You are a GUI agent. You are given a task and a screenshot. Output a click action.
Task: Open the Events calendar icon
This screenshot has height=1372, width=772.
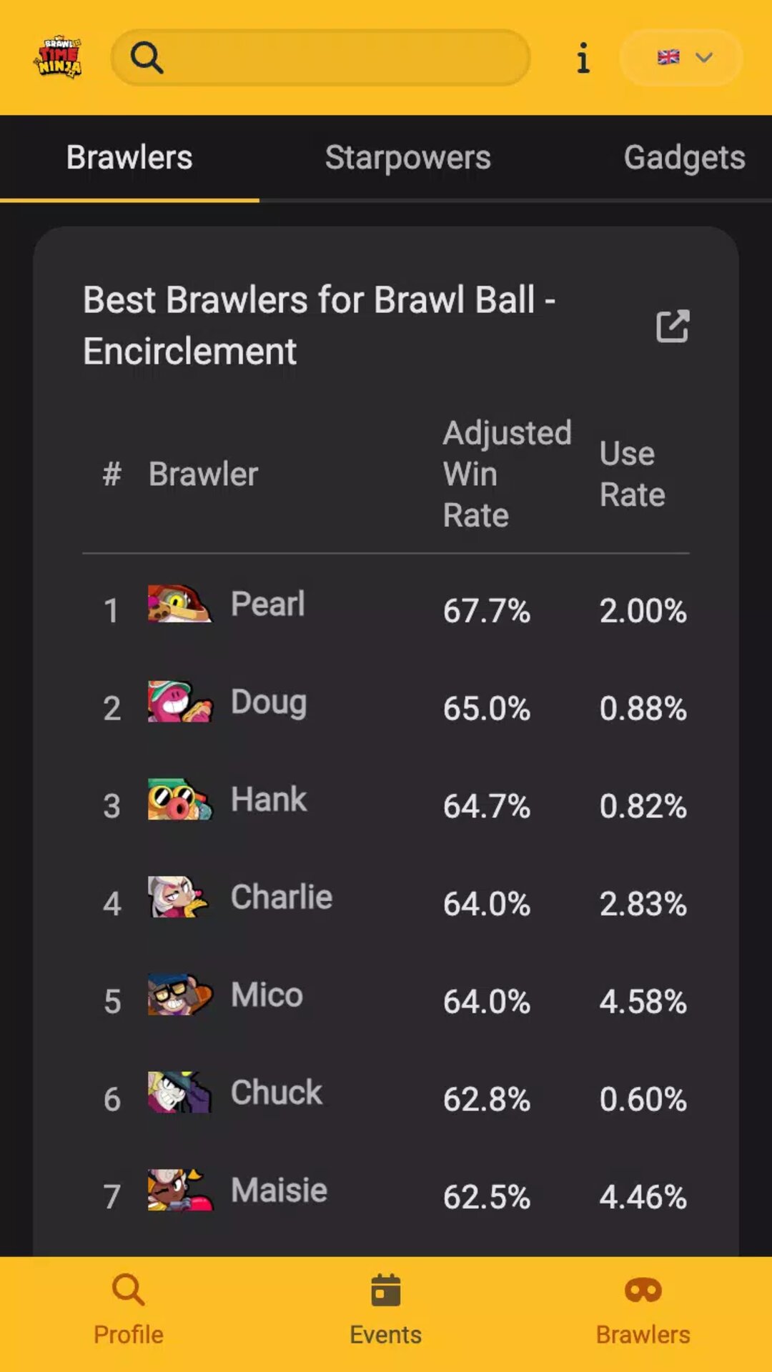tap(386, 1291)
